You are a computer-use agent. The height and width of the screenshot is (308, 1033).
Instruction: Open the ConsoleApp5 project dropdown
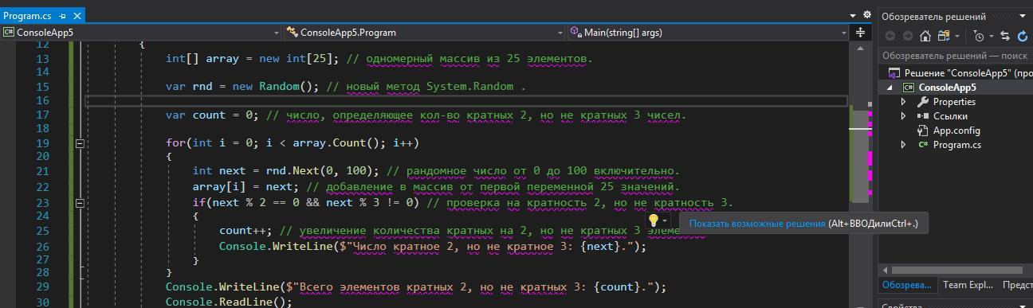[142, 33]
